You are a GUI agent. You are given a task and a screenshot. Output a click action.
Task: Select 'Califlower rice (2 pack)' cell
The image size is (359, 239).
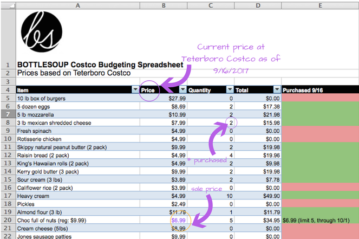click(78, 188)
